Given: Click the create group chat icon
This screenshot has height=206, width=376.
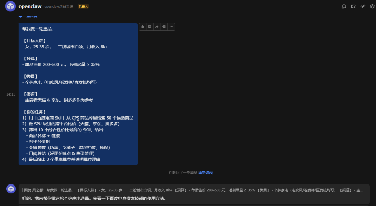Looking at the screenshot, I should pyautogui.click(x=353, y=7).
